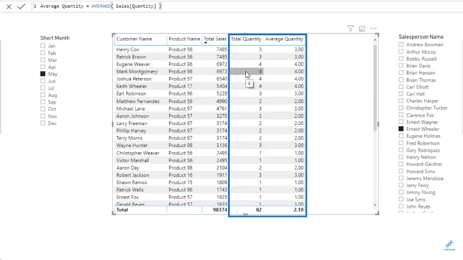Check the Dec month checkbox
This screenshot has width=463, height=260.
click(x=43, y=123)
